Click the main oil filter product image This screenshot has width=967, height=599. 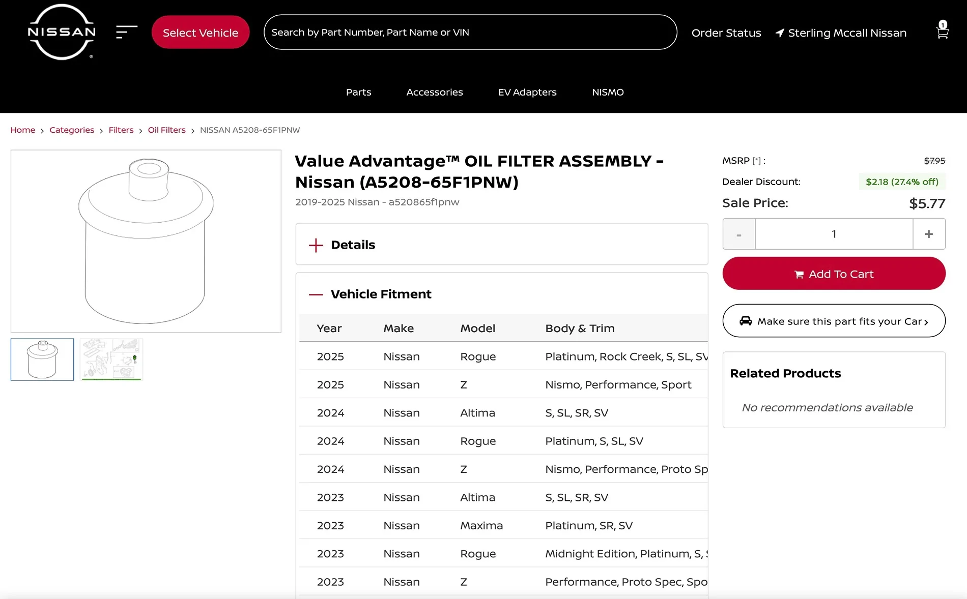point(146,241)
